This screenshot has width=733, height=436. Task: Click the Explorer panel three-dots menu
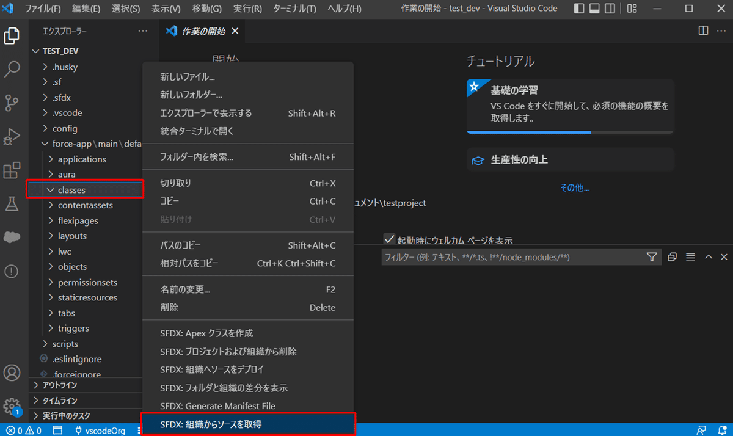[x=143, y=31]
